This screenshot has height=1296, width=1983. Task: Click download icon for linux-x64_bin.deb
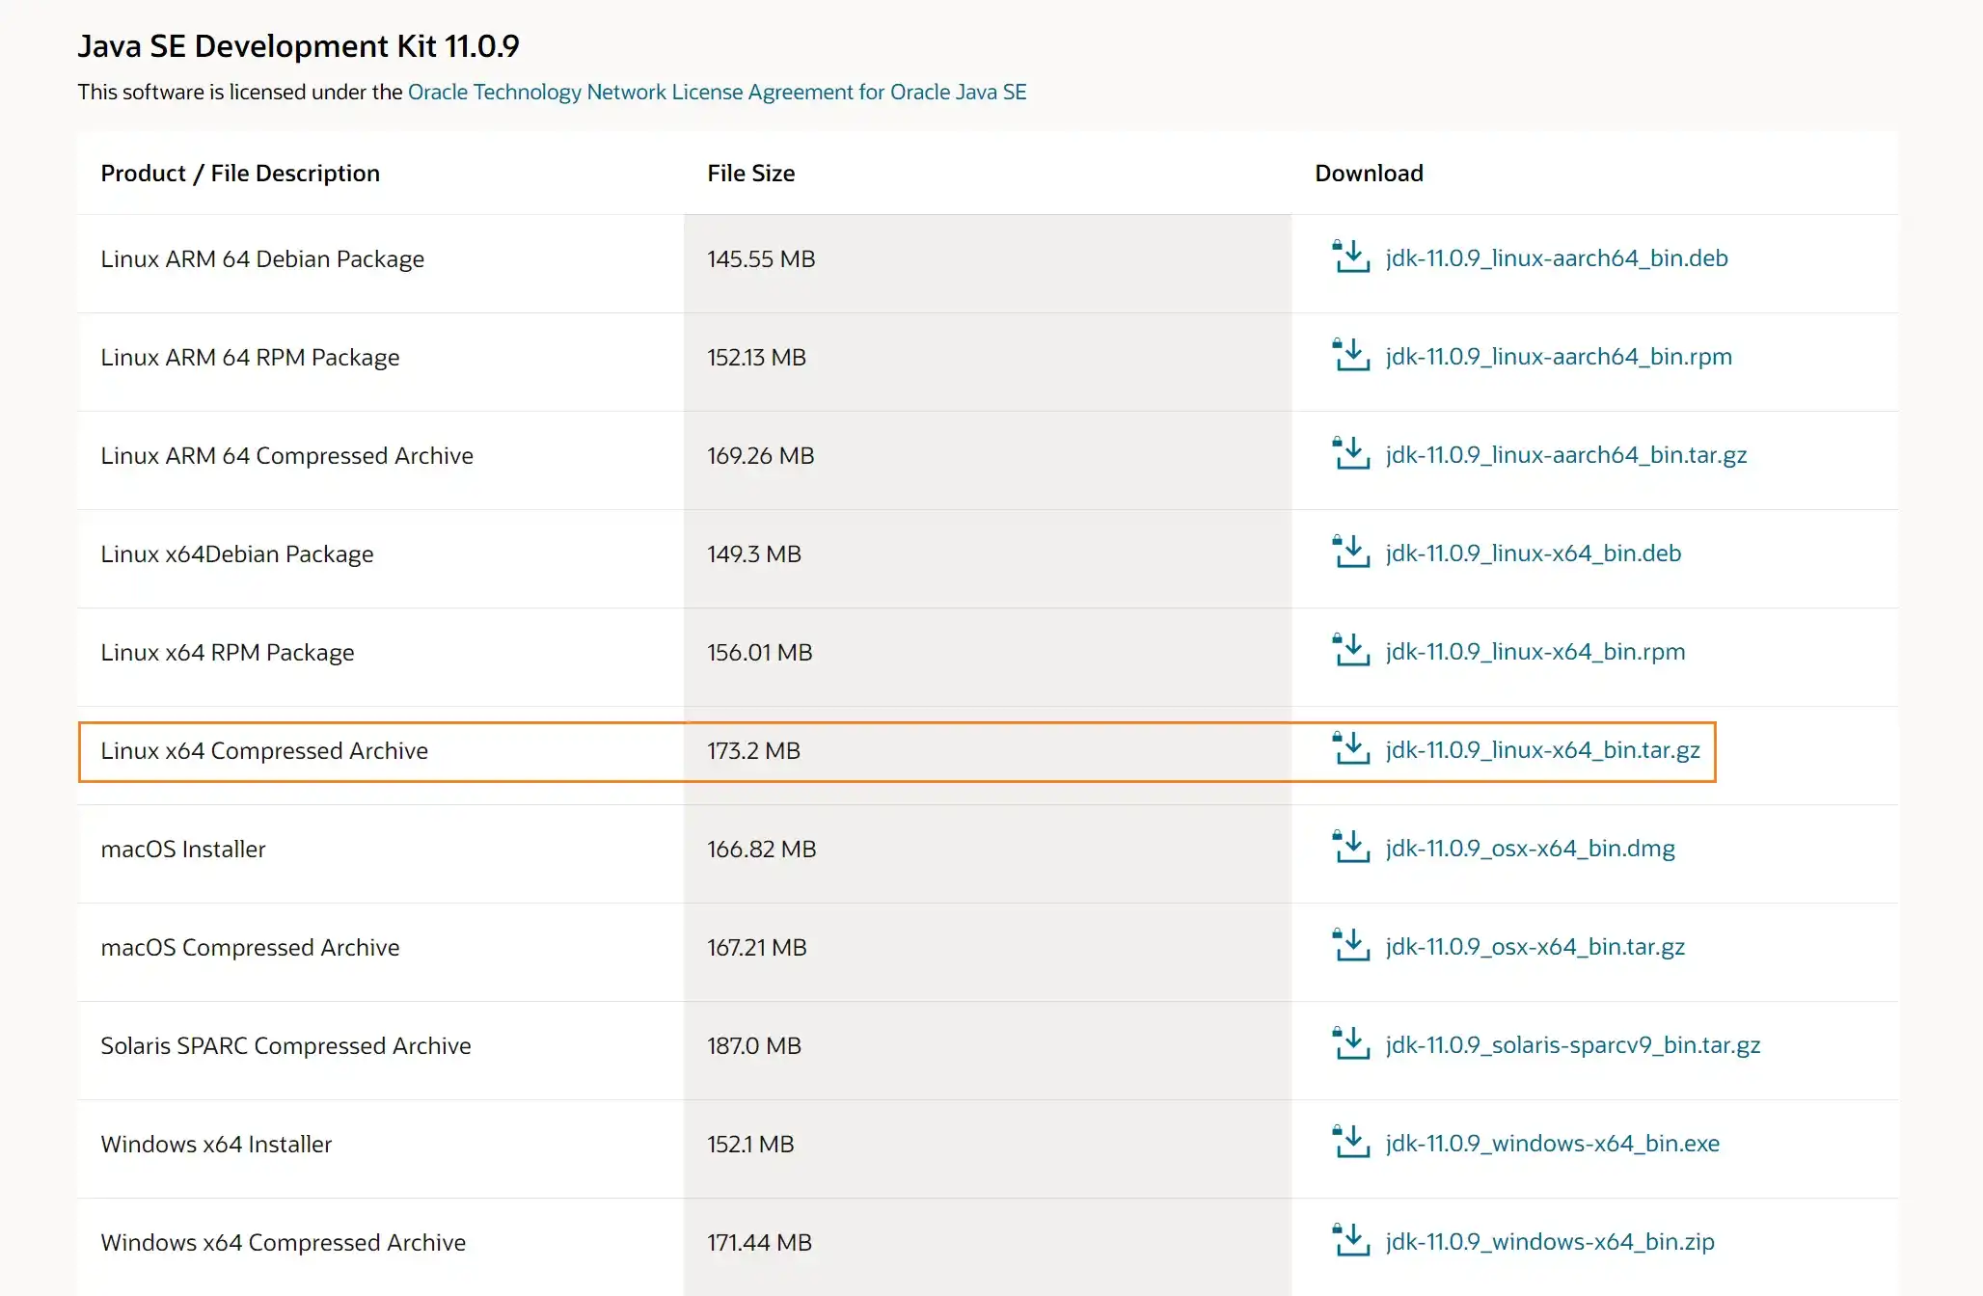(1351, 553)
